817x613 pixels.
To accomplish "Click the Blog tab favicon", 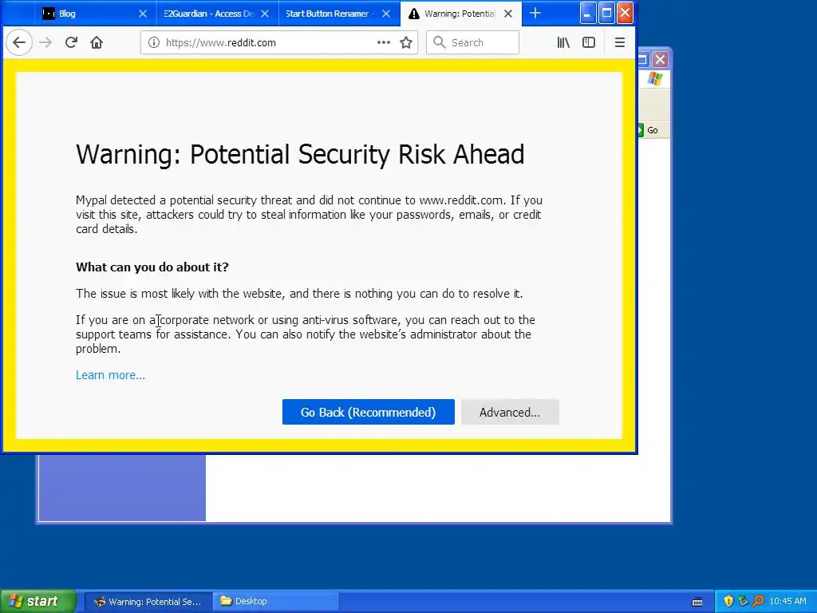I will pyautogui.click(x=49, y=14).
